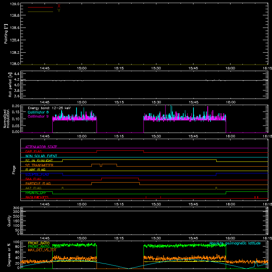
Task: Select the PARTICLE_FLAG label
Action: tap(38, 183)
